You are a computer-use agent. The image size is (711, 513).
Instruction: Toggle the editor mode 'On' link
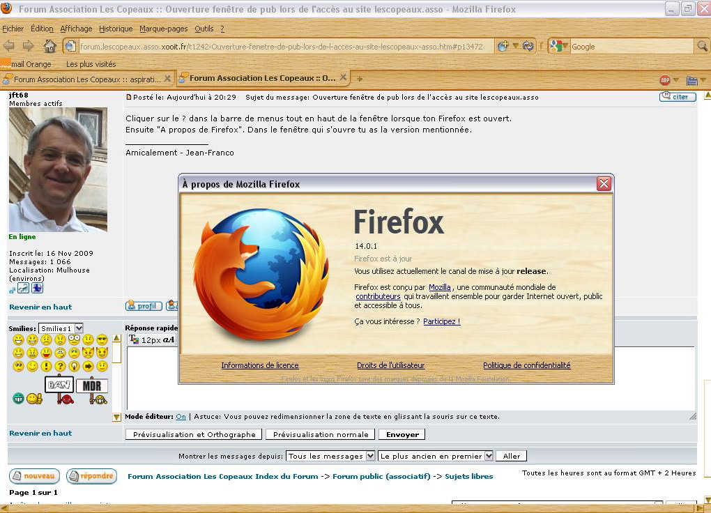(x=181, y=416)
